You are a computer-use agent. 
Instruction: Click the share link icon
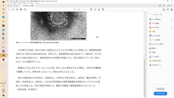pos(164,10)
